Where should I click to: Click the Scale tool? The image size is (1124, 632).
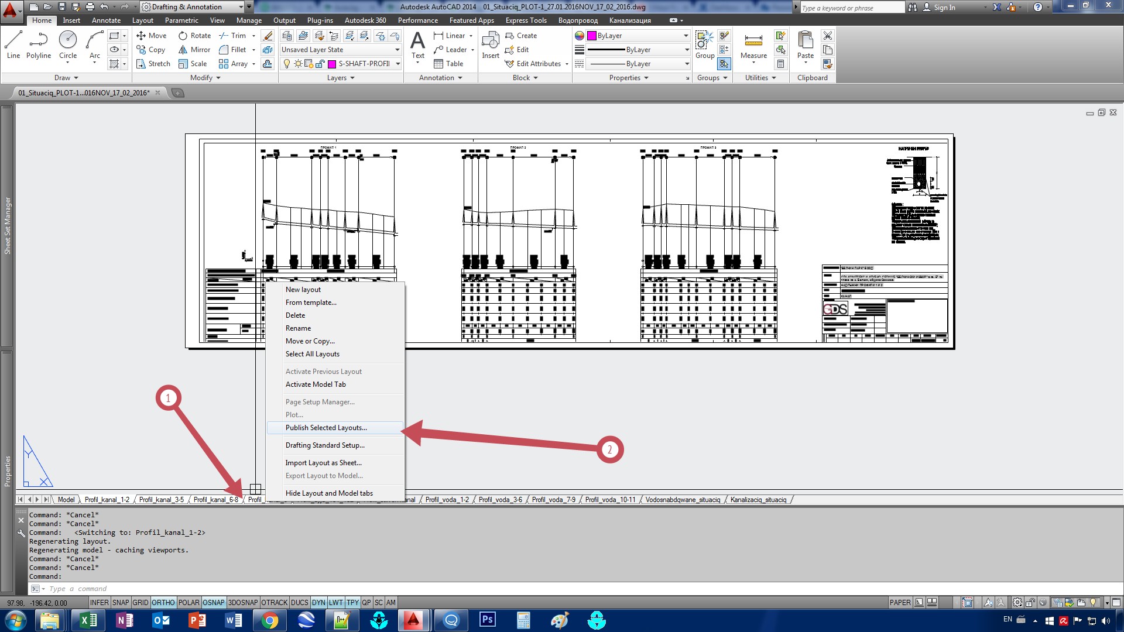193,64
